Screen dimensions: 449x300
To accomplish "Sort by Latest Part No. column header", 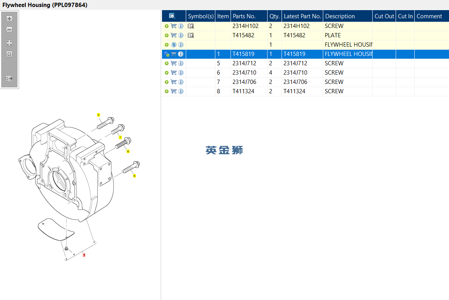I will click(303, 16).
